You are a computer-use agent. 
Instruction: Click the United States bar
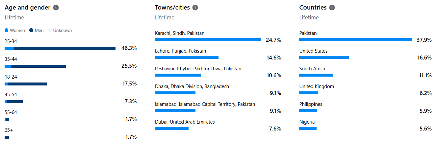point(324,57)
